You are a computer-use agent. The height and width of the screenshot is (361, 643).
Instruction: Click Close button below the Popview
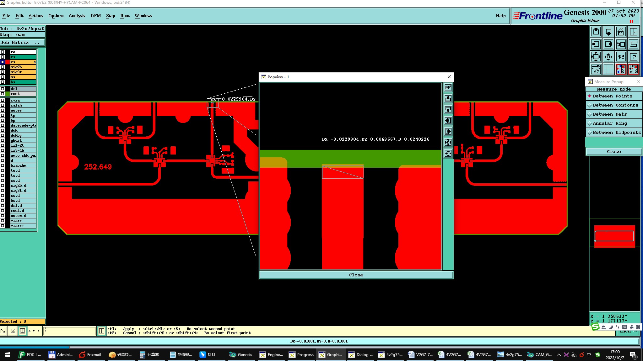[x=356, y=275]
